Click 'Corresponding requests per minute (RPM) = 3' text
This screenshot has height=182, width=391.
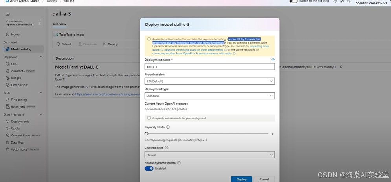point(176,140)
